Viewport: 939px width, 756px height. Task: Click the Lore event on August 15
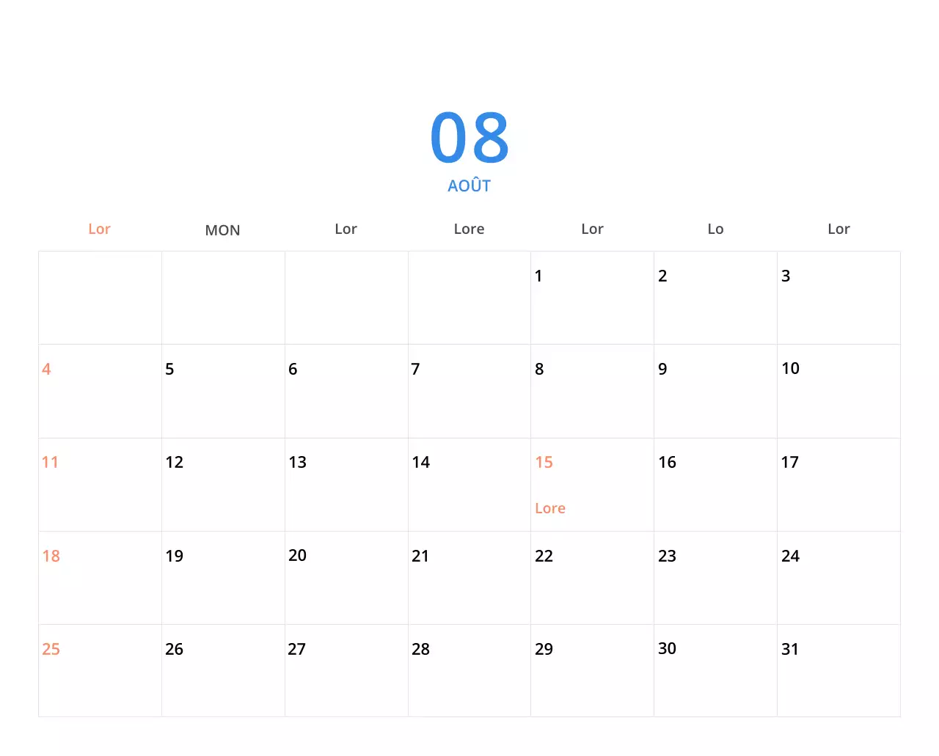[x=550, y=507]
